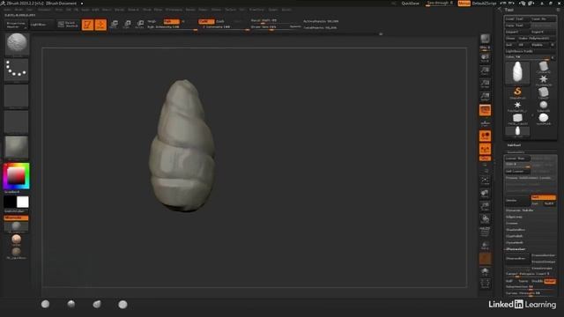The image size is (564, 317).
Task: Expand the Crease section
Action: point(511,223)
